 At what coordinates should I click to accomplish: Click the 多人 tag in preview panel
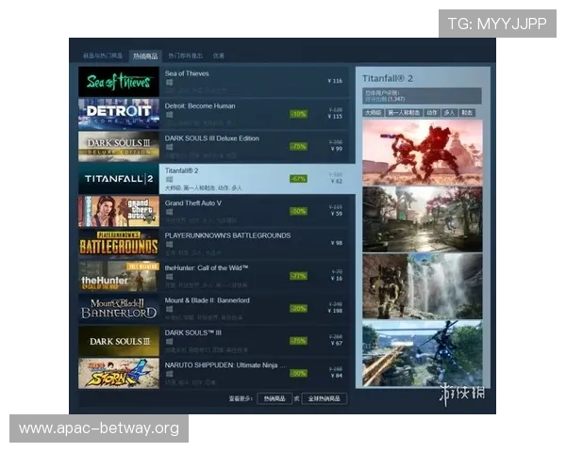tap(449, 113)
